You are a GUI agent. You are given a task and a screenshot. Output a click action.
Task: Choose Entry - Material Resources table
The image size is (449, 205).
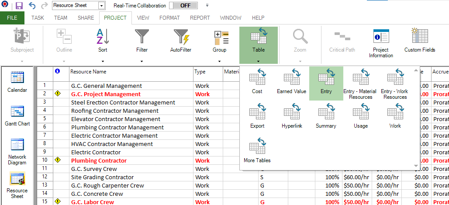coord(360,83)
